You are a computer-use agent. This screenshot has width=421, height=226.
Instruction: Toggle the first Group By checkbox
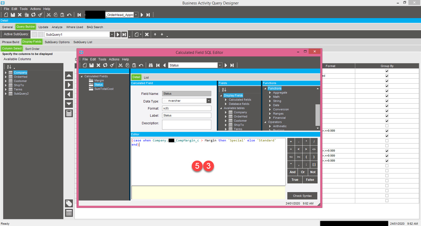(387, 71)
